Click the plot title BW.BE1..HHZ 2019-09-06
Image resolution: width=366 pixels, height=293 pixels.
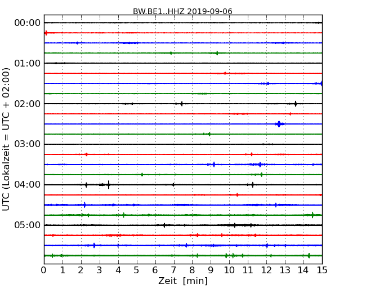[x=182, y=11]
